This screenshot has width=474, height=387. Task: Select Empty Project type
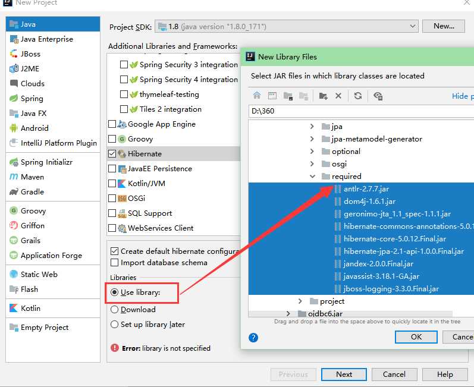[52, 327]
